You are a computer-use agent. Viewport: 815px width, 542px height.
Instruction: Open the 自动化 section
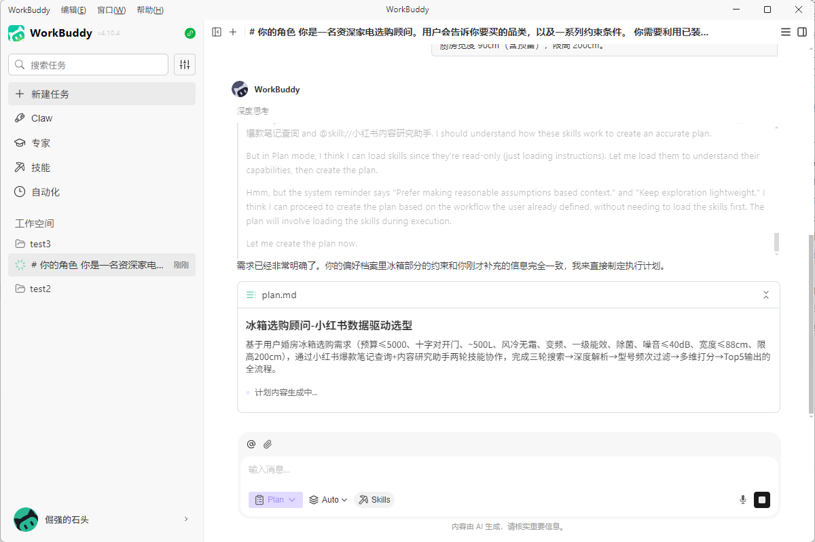[102, 192]
